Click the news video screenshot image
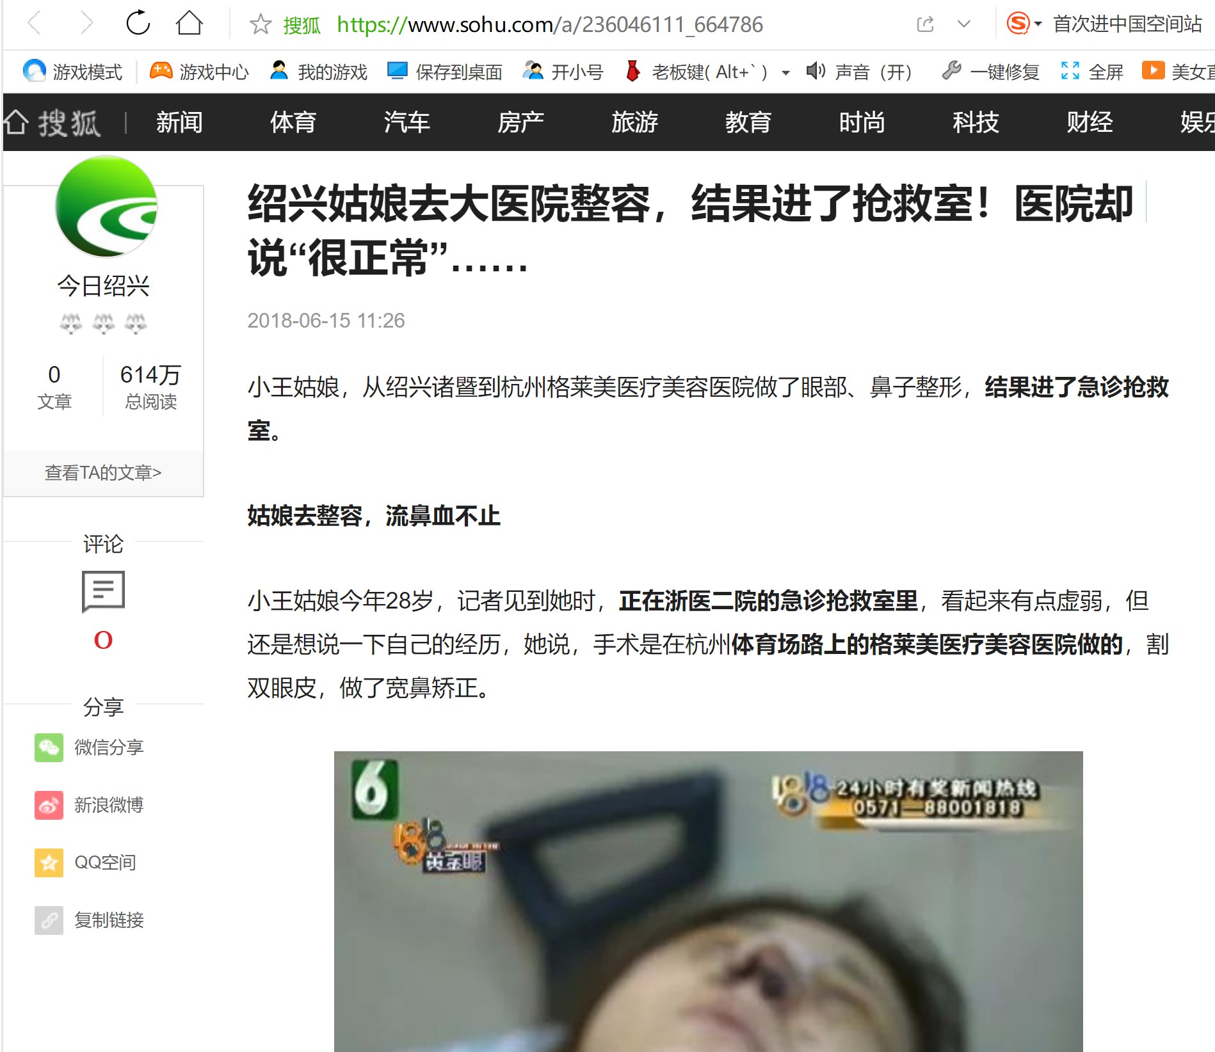Screen dimensions: 1215x1052 point(708,901)
